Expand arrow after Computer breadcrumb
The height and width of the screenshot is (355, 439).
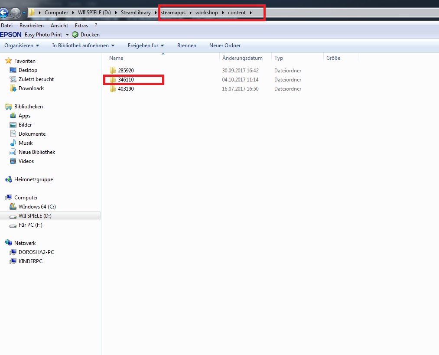73,13
